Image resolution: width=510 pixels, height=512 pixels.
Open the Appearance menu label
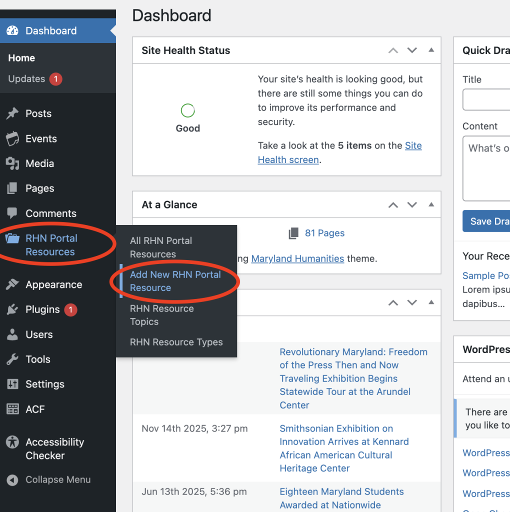coord(54,284)
